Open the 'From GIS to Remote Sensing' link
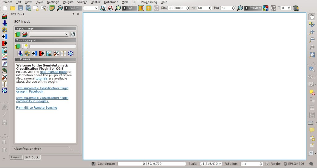Image resolution: width=317 pixels, height=168 pixels. pos(37,108)
